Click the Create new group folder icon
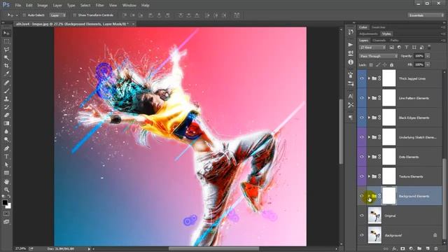This screenshot has height=252, width=448. (419, 249)
